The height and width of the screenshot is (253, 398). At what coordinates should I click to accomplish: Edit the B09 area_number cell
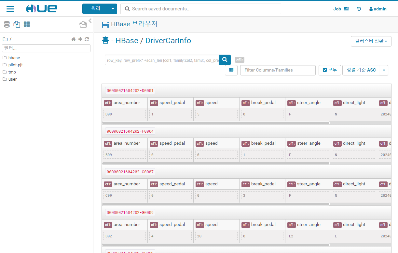[x=125, y=155]
